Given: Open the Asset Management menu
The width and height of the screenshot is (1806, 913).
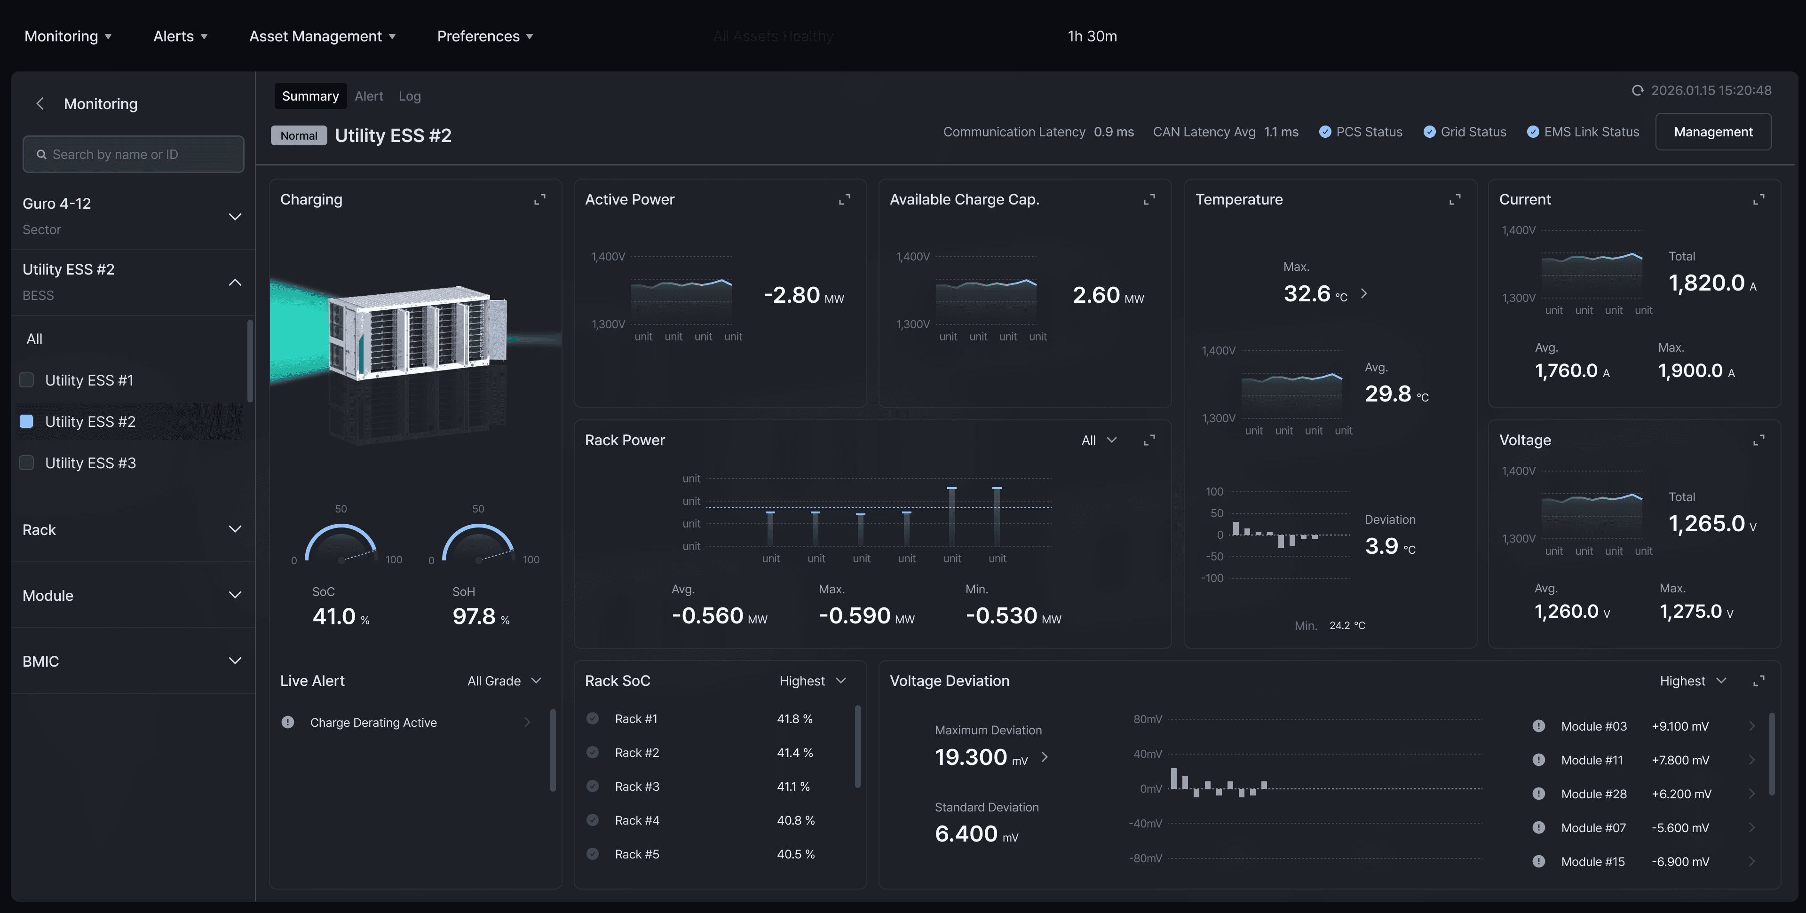Looking at the screenshot, I should 322,37.
